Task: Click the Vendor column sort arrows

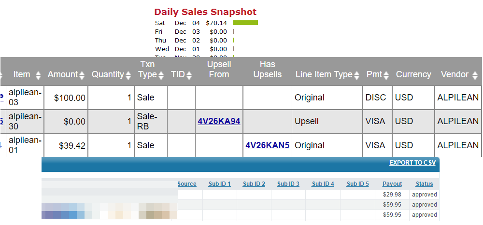Action: click(475, 75)
